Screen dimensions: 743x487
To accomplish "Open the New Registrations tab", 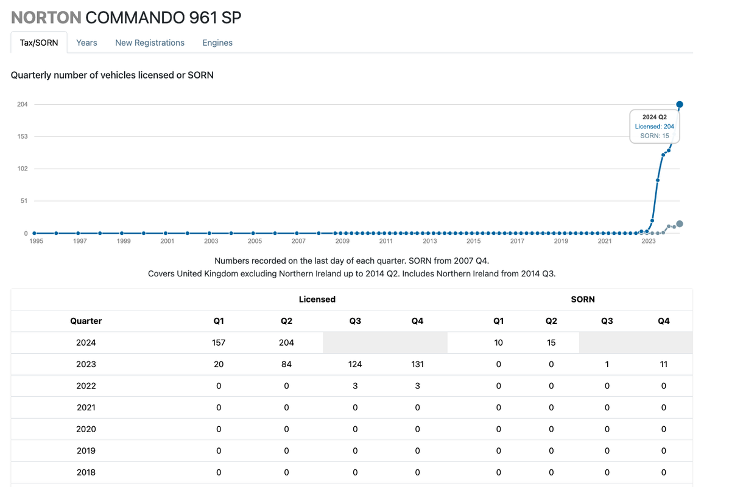I will pos(150,43).
